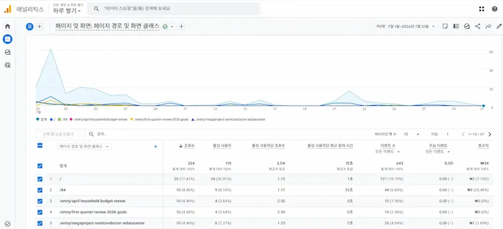
Task: Click the 합계 legend item under the chart
Action: coord(42,119)
